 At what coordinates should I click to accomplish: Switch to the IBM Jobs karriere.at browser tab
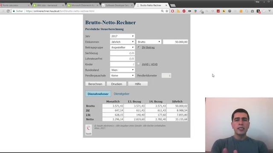pos(49,6)
